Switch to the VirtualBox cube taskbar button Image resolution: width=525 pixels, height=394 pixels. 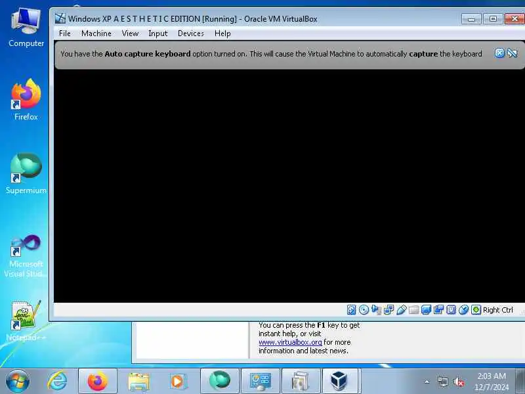[341, 382]
